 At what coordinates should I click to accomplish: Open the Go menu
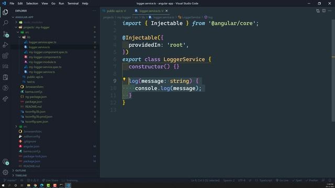[53, 4]
